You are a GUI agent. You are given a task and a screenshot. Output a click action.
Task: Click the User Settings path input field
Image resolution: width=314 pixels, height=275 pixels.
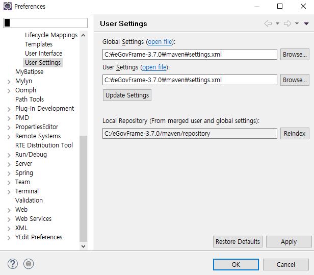pos(190,80)
